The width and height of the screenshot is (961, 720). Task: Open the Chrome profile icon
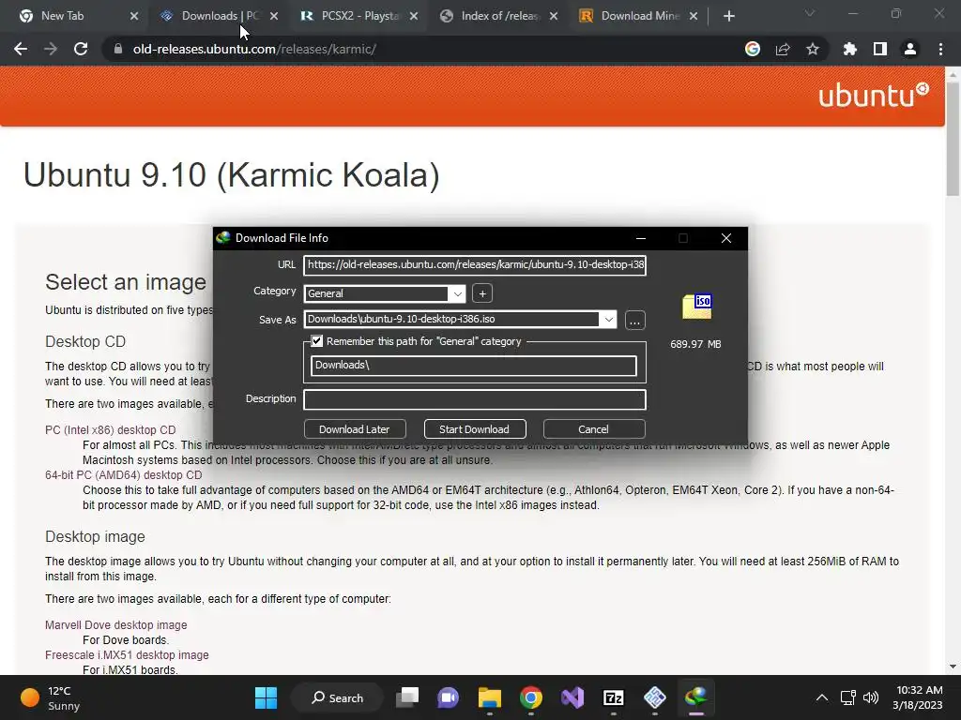click(x=910, y=49)
